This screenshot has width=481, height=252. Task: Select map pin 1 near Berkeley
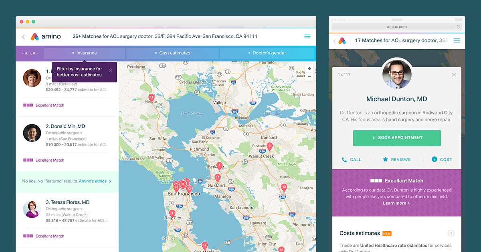click(219, 166)
